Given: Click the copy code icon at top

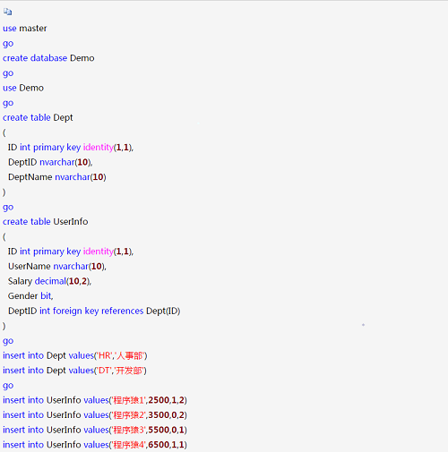Looking at the screenshot, I should pyautogui.click(x=7, y=12).
